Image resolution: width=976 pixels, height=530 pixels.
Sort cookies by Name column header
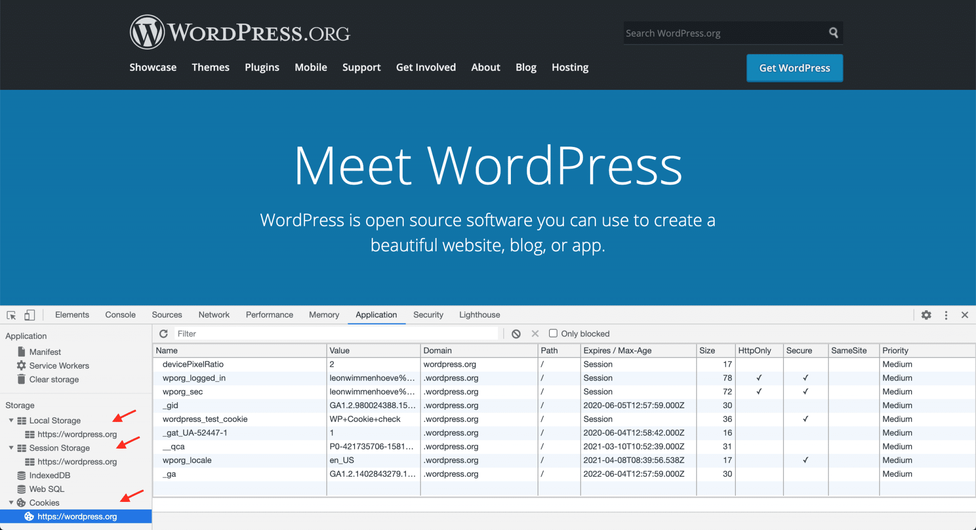coord(240,351)
